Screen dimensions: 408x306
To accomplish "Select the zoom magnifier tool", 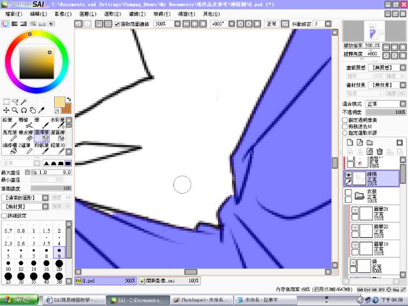I will 15,110.
